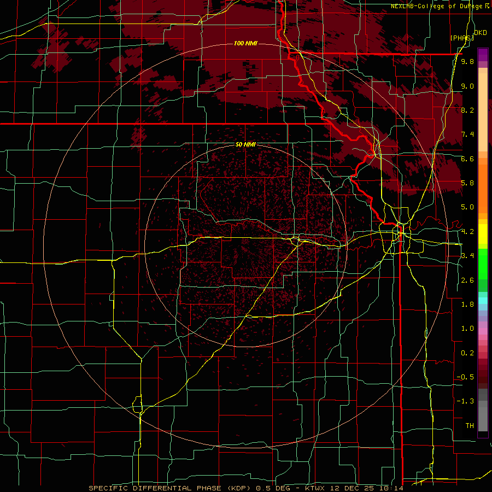Click the 2.6 value on the scale
The image size is (492, 492).
pyautogui.click(x=467, y=280)
